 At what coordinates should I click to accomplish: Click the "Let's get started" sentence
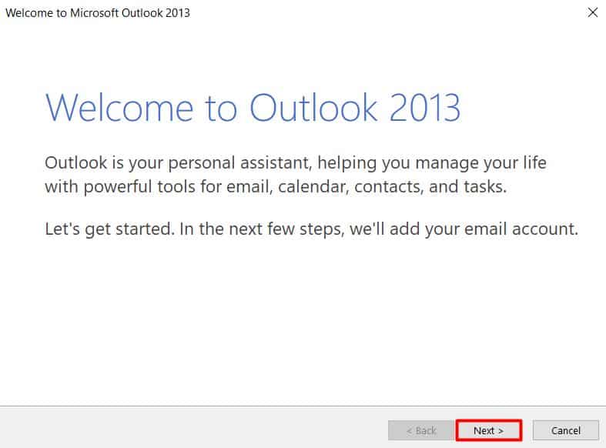105,229
